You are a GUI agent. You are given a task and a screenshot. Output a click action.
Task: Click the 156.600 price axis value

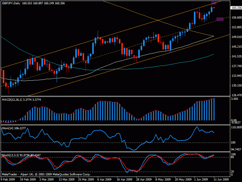coord(237,17)
